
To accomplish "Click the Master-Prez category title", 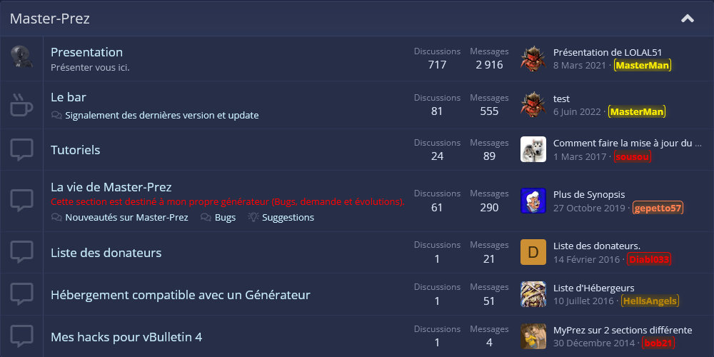I will pyautogui.click(x=50, y=19).
